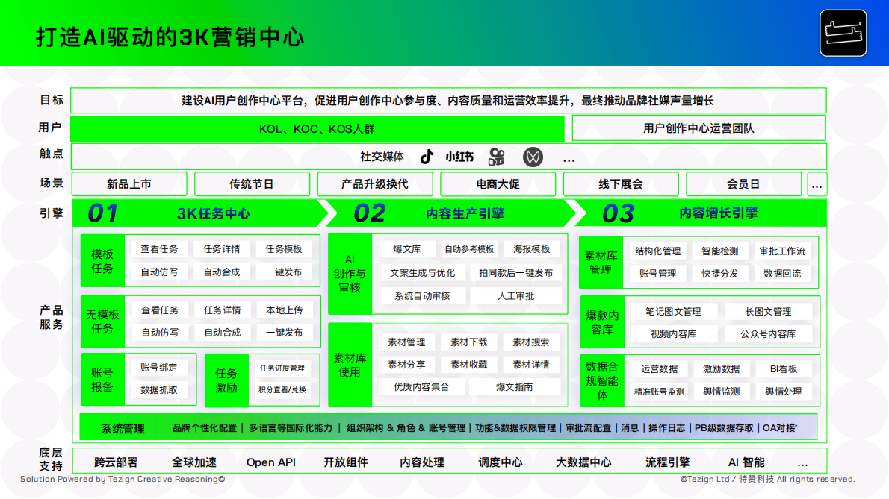Viewport: 889px width, 499px height.
Task: Click the Tezign logo in the top-right corner
Action: [843, 33]
